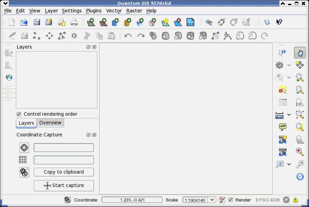This screenshot has width=309, height=207.
Task: Select the Zoom In magnifier tool
Action: tap(300, 77)
